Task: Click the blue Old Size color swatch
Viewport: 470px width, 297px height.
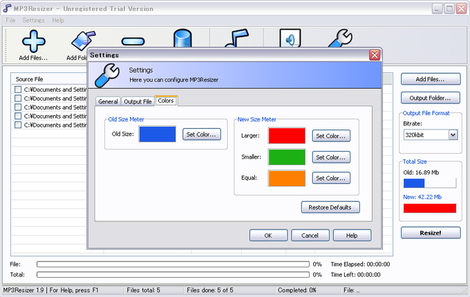Action: pyautogui.click(x=158, y=134)
